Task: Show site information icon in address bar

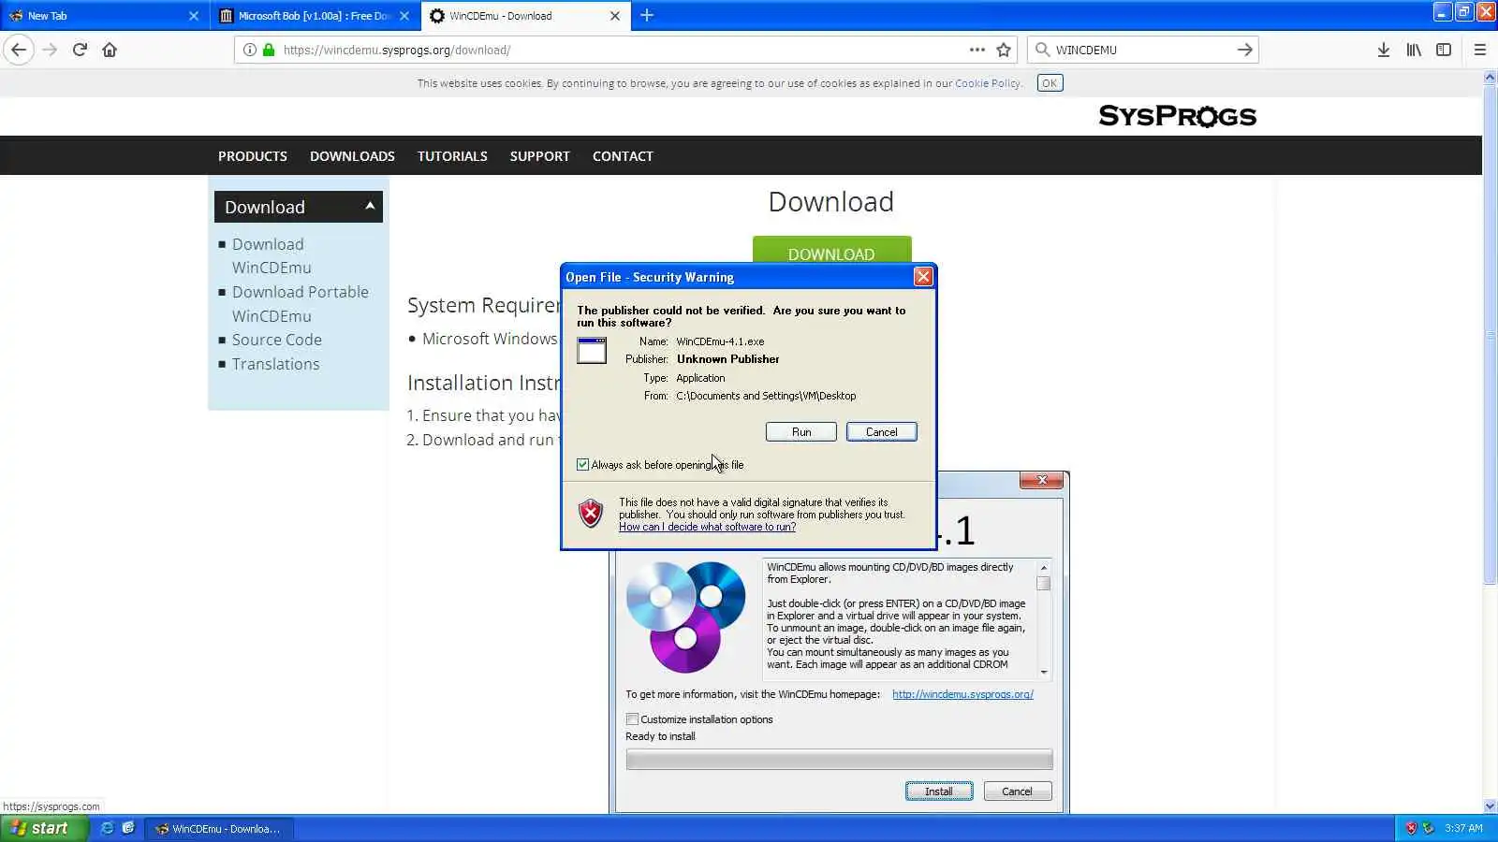Action: [x=250, y=50]
